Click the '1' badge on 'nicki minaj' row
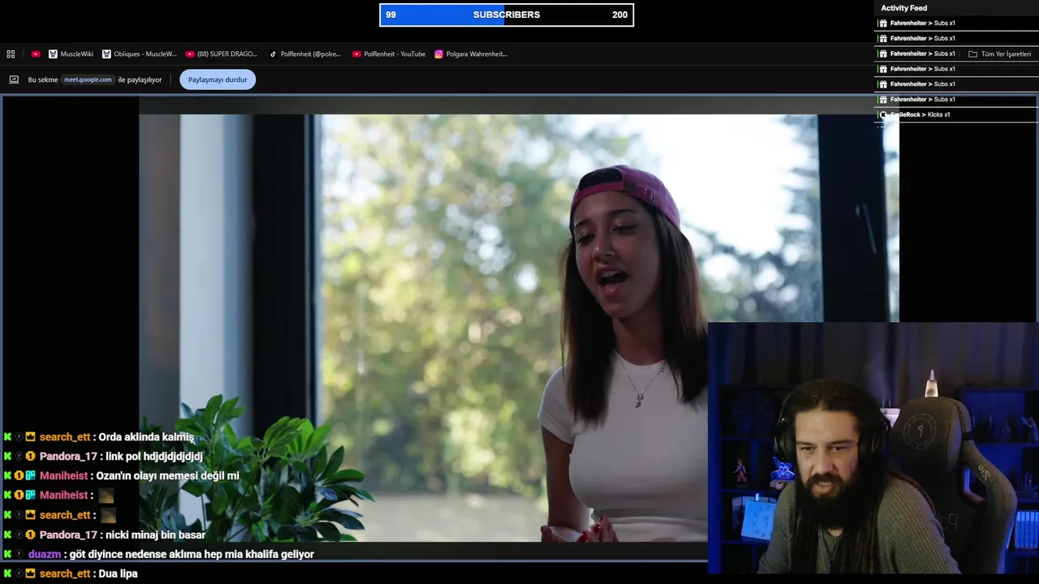 click(x=30, y=535)
